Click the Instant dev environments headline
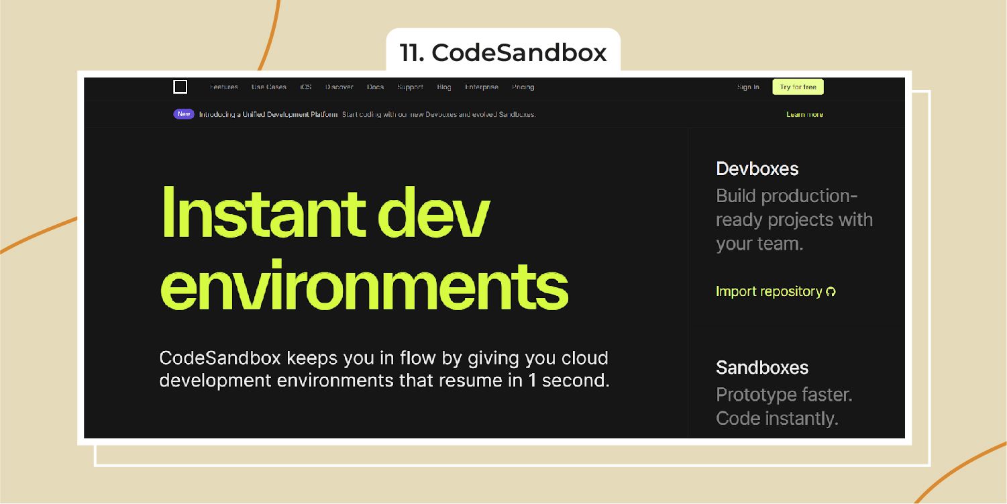Viewport: 1007px width, 504px height. pos(364,249)
